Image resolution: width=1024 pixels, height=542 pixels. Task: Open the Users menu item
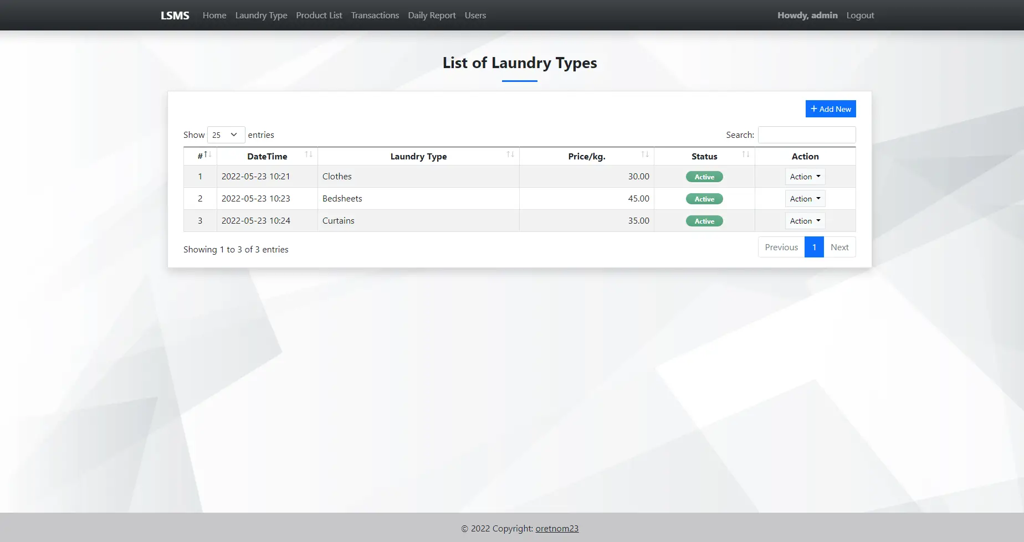coord(475,16)
